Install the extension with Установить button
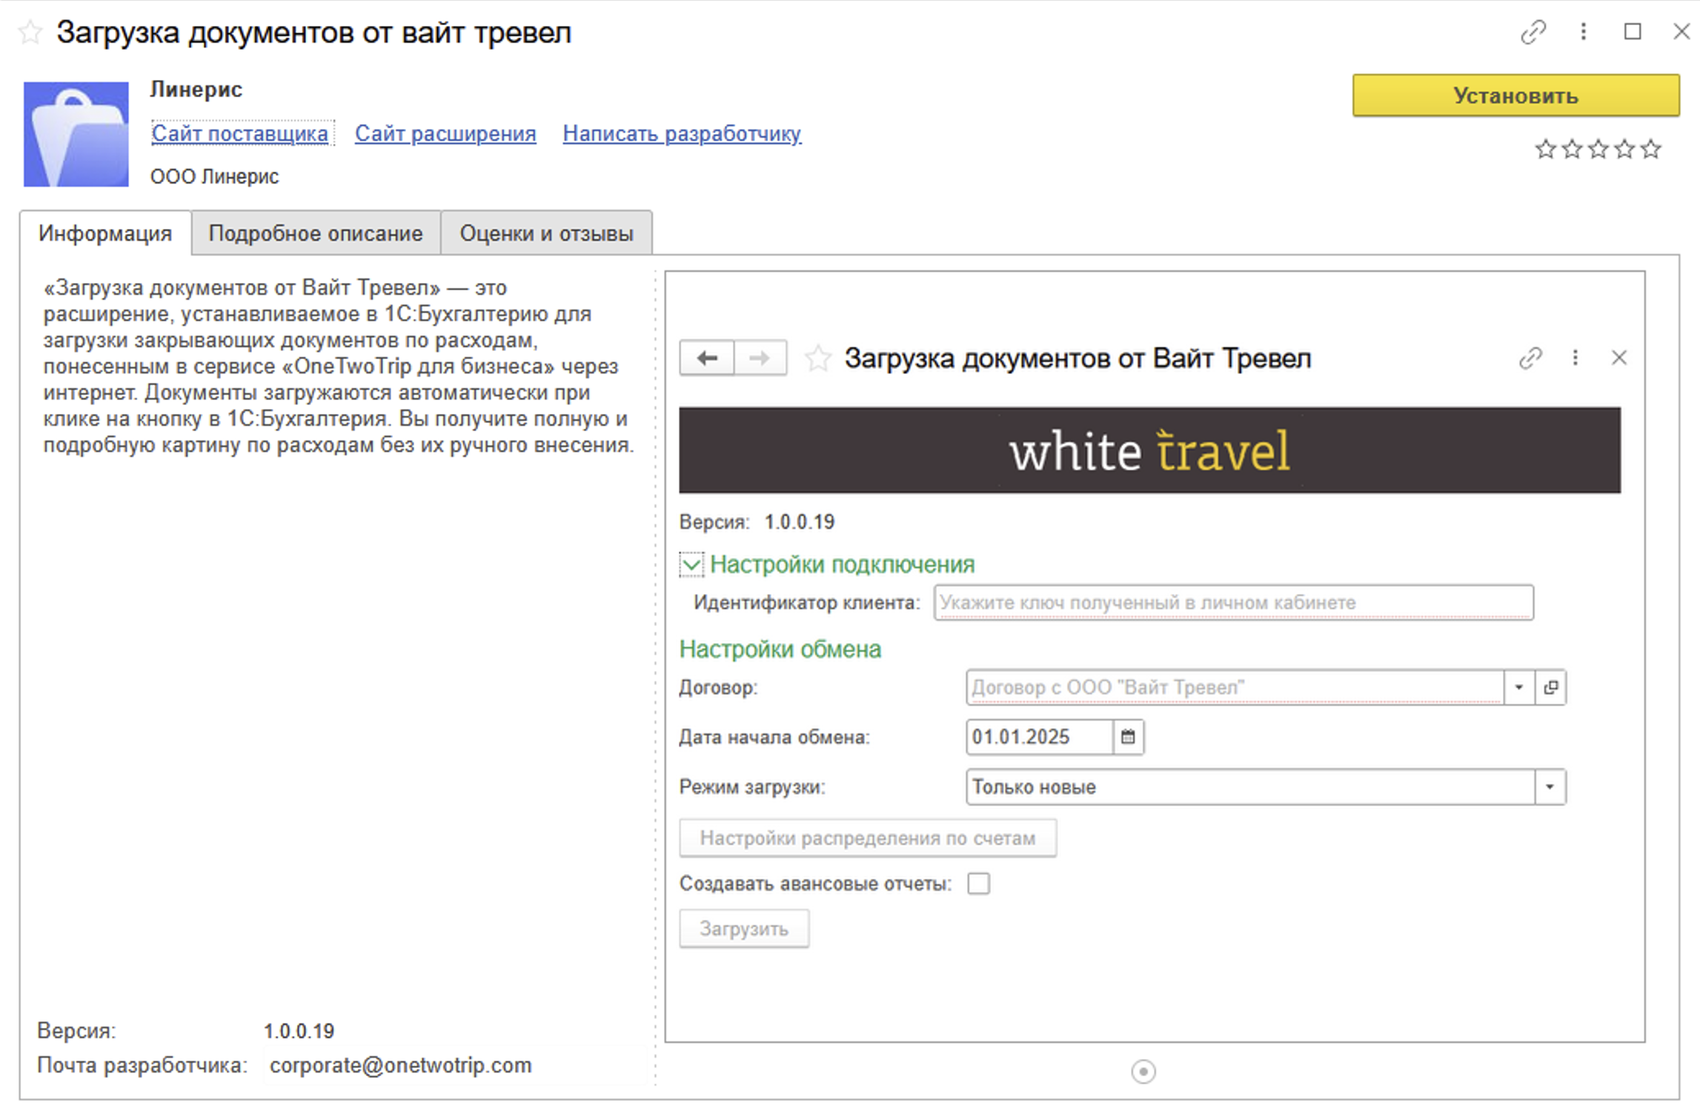The image size is (1700, 1108). [x=1515, y=96]
